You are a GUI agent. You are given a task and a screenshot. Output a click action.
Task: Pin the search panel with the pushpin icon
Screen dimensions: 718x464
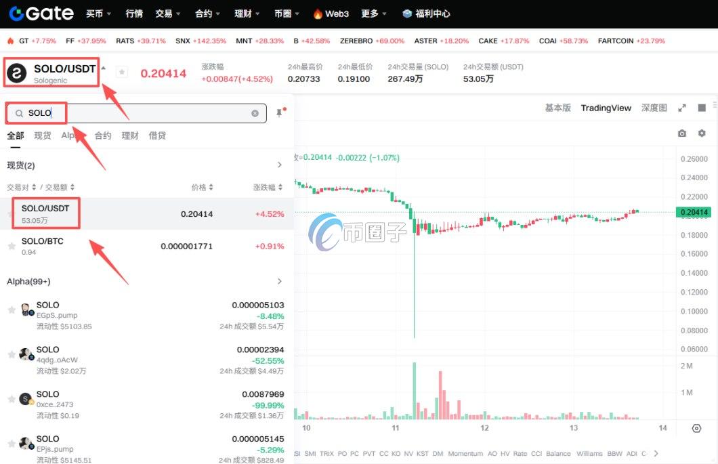[279, 113]
